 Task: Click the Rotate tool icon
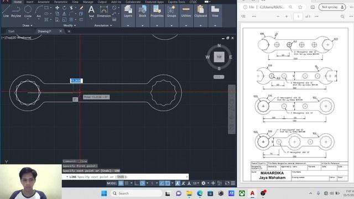64,8
